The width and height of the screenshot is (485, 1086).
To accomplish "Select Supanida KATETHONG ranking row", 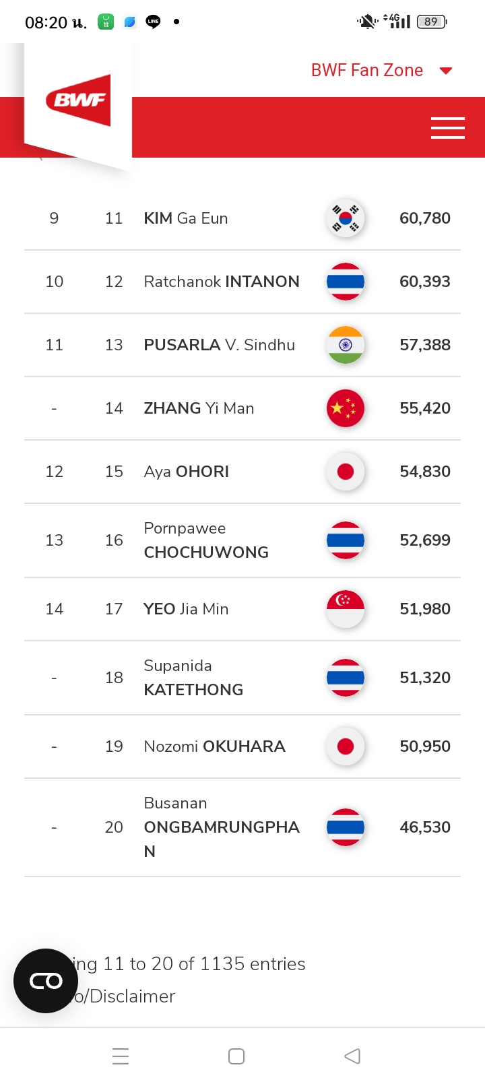I will click(243, 678).
